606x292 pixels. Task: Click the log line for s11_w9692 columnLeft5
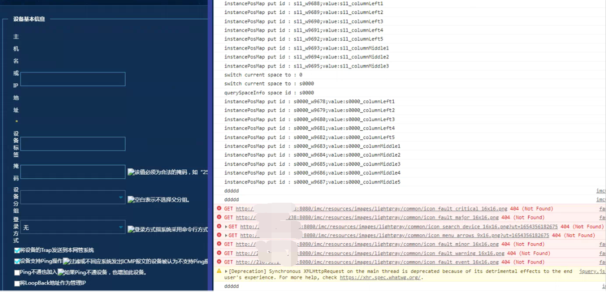(304, 39)
